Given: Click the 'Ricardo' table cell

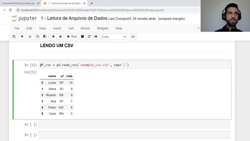Looking at the screenshot, I should (51, 95).
